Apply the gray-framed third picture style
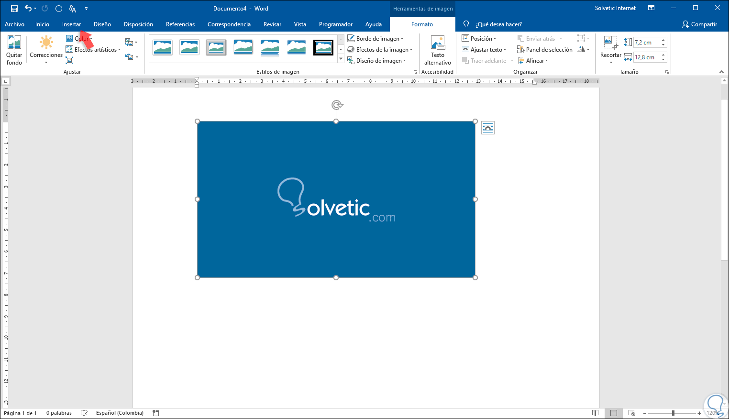 pos(216,47)
